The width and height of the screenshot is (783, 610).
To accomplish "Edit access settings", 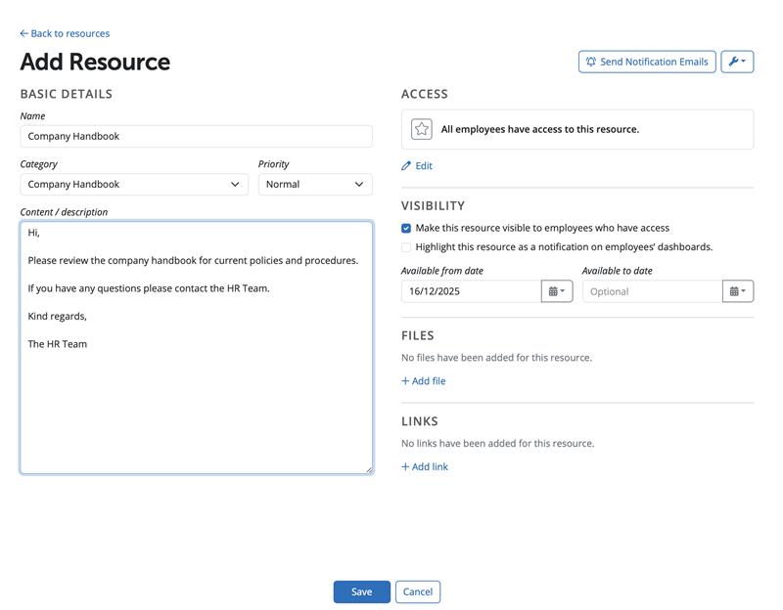I will 417,166.
